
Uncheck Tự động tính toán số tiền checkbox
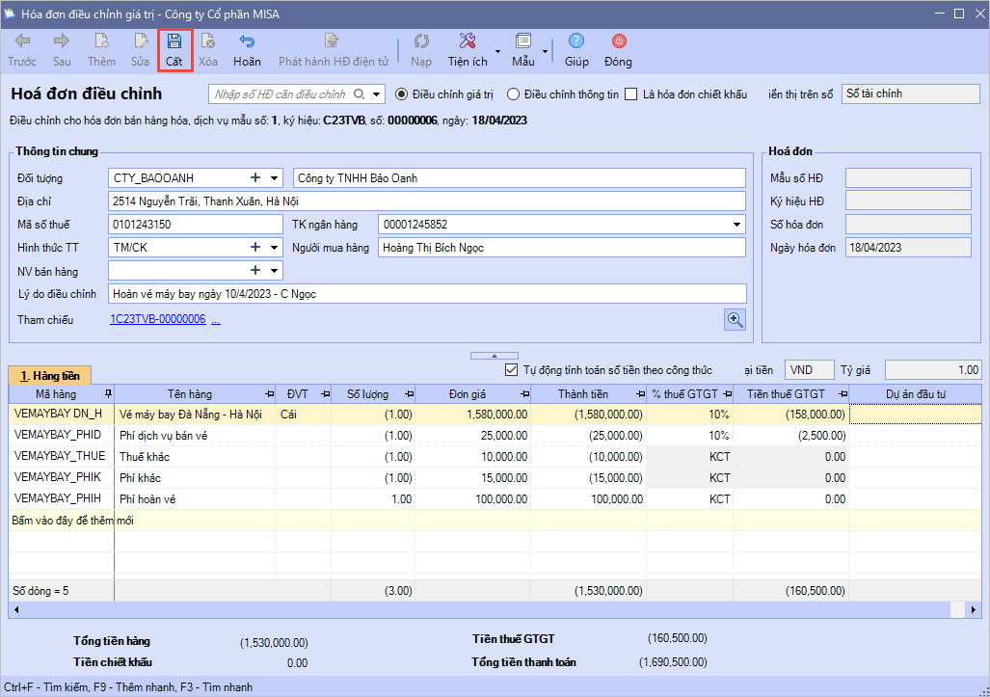pos(512,370)
